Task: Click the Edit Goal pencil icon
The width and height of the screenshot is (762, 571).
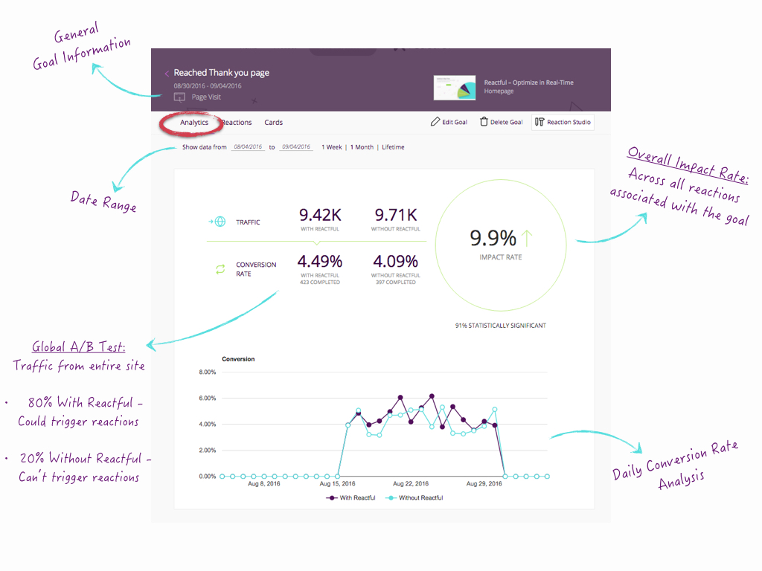Action: [x=435, y=122]
